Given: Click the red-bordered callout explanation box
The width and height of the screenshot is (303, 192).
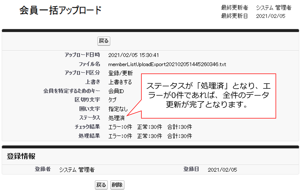Looking at the screenshot, I should [x=208, y=96].
